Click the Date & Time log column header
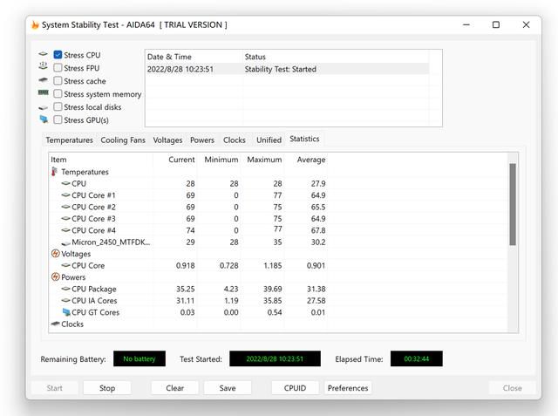 [x=194, y=57]
